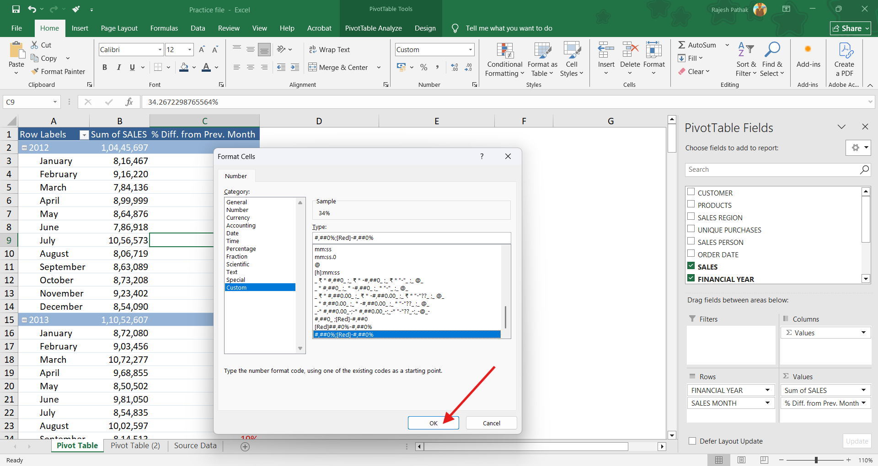Click the Type format code field
The width and height of the screenshot is (878, 466).
[411, 238]
